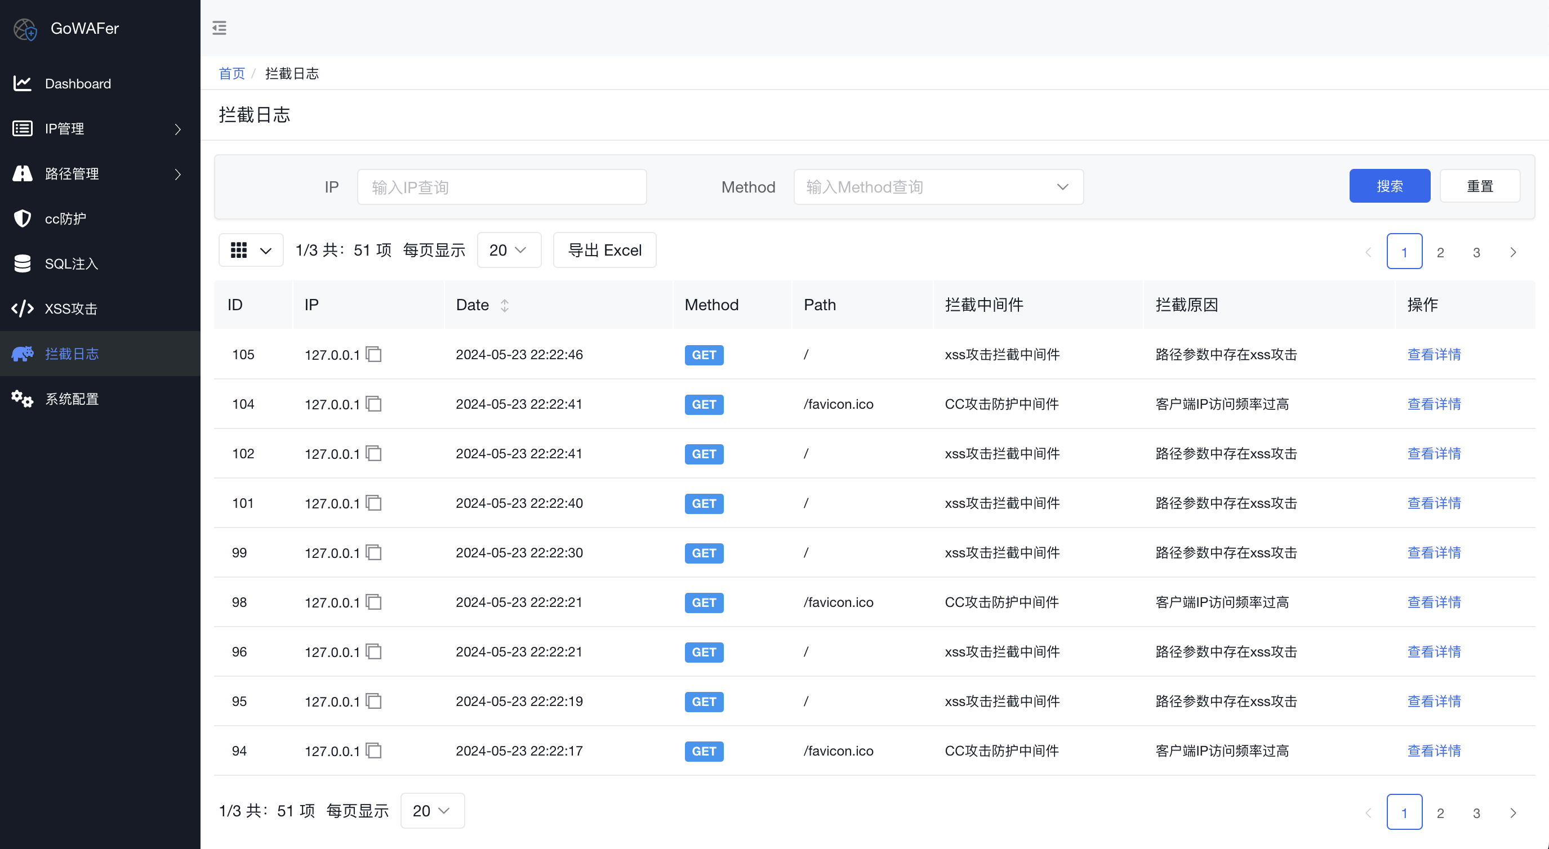The height and width of the screenshot is (849, 1549).
Task: Go to page 2 in bottom pagination
Action: pos(1440,813)
